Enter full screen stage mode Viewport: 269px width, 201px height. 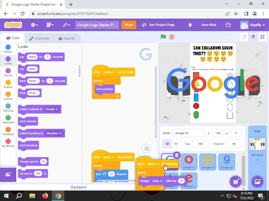[262, 37]
